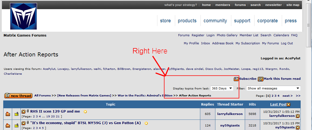
Task: Click the arrow icon before RHS II title
Action: point(24,111)
